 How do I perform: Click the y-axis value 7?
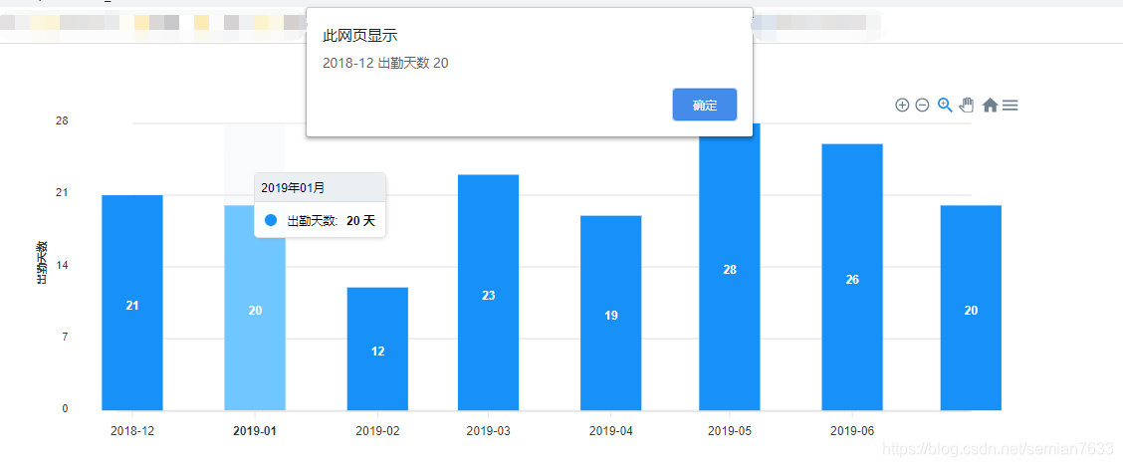65,337
